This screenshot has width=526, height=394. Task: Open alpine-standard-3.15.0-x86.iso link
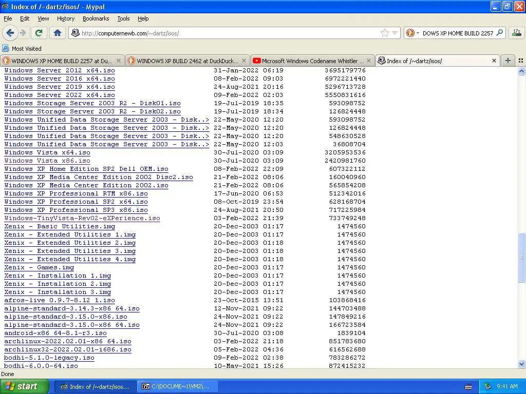pos(66,317)
